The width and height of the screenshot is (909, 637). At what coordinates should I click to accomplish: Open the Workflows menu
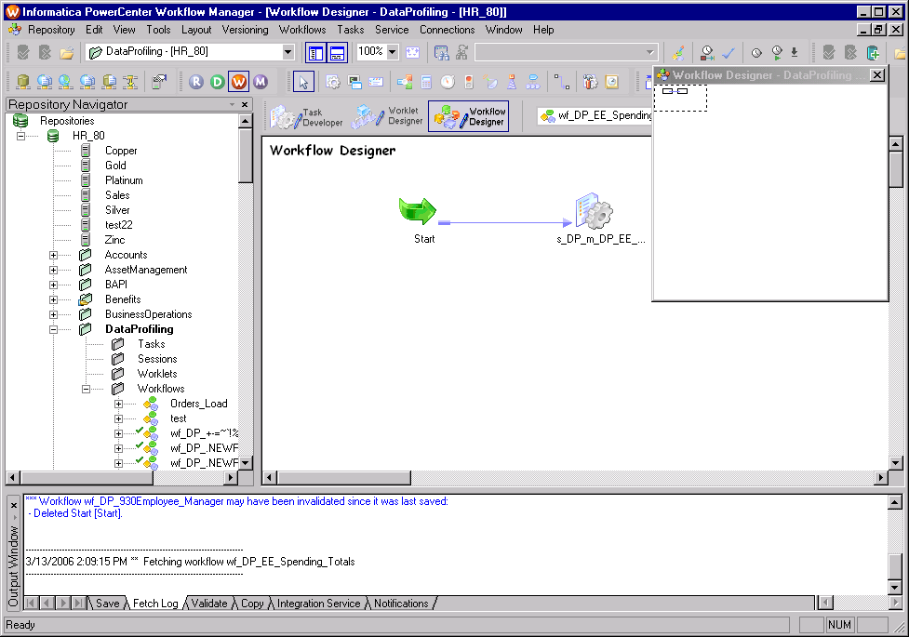[x=302, y=30]
